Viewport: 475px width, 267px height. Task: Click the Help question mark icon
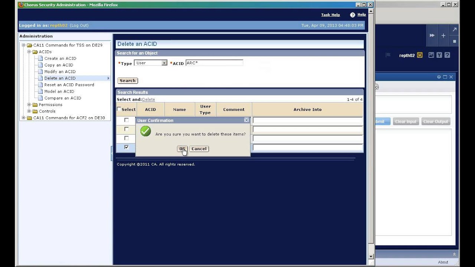click(x=353, y=15)
